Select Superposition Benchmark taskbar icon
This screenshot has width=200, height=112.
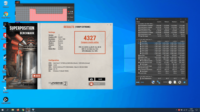click(x=28, y=110)
